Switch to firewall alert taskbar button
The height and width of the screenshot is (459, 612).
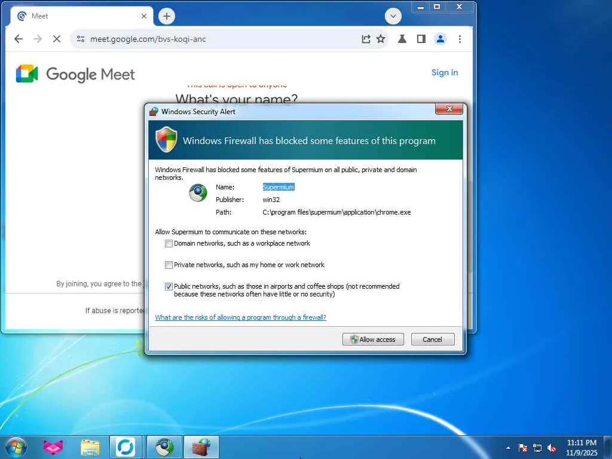coord(201,447)
